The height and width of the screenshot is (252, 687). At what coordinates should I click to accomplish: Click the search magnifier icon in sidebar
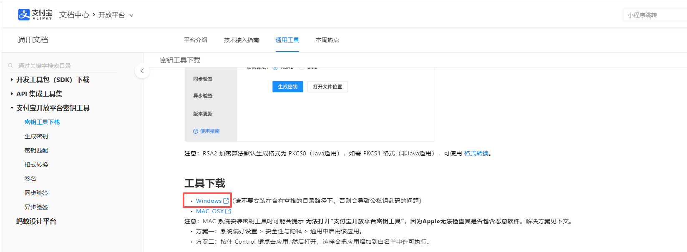point(11,66)
